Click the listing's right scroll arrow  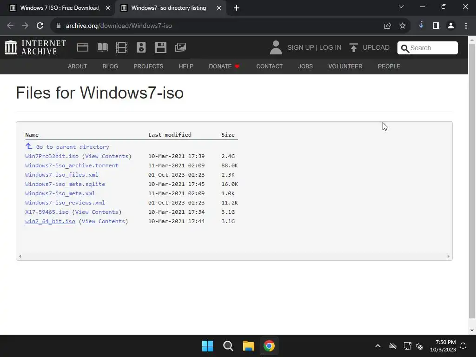(449, 257)
